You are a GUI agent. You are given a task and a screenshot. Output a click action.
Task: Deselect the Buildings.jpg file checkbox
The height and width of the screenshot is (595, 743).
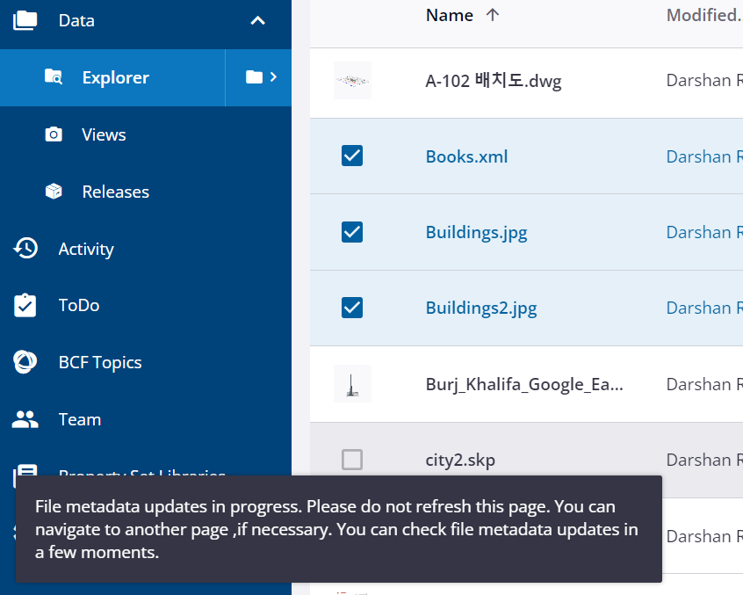tap(352, 231)
